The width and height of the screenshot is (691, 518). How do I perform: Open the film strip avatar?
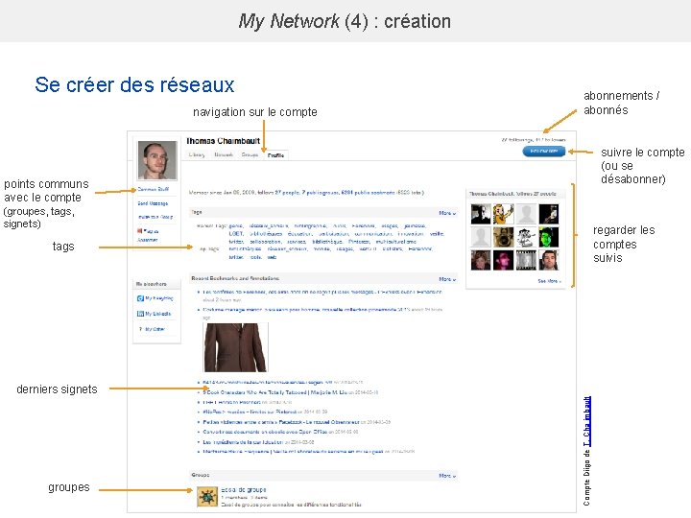pyautogui.click(x=526, y=260)
